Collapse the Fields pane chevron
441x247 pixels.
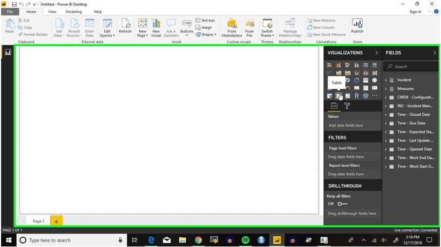[x=435, y=53]
